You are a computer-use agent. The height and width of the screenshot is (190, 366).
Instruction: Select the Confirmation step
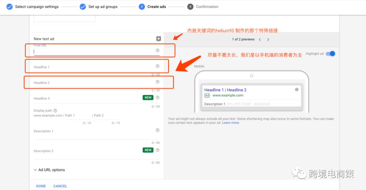point(203,7)
